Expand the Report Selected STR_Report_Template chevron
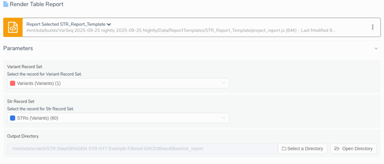The height and width of the screenshot is (164, 384). point(109,24)
